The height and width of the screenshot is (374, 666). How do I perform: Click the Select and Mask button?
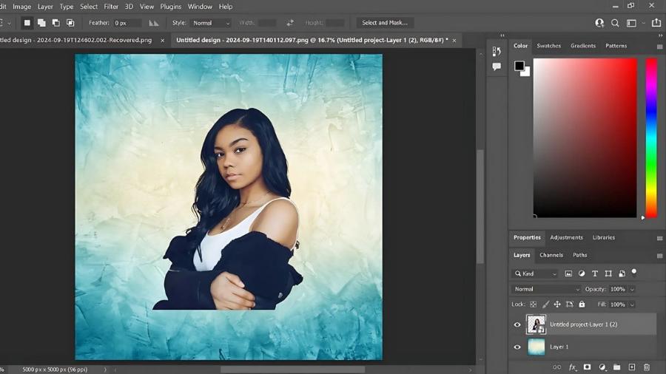tap(385, 23)
